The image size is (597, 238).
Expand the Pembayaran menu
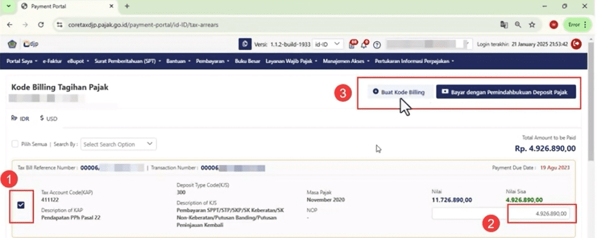click(213, 61)
